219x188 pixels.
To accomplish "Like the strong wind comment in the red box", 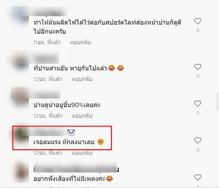I will (198, 141).
